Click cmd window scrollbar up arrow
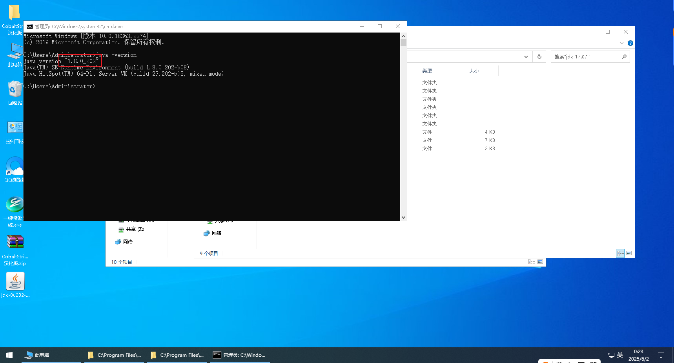 tap(403, 36)
